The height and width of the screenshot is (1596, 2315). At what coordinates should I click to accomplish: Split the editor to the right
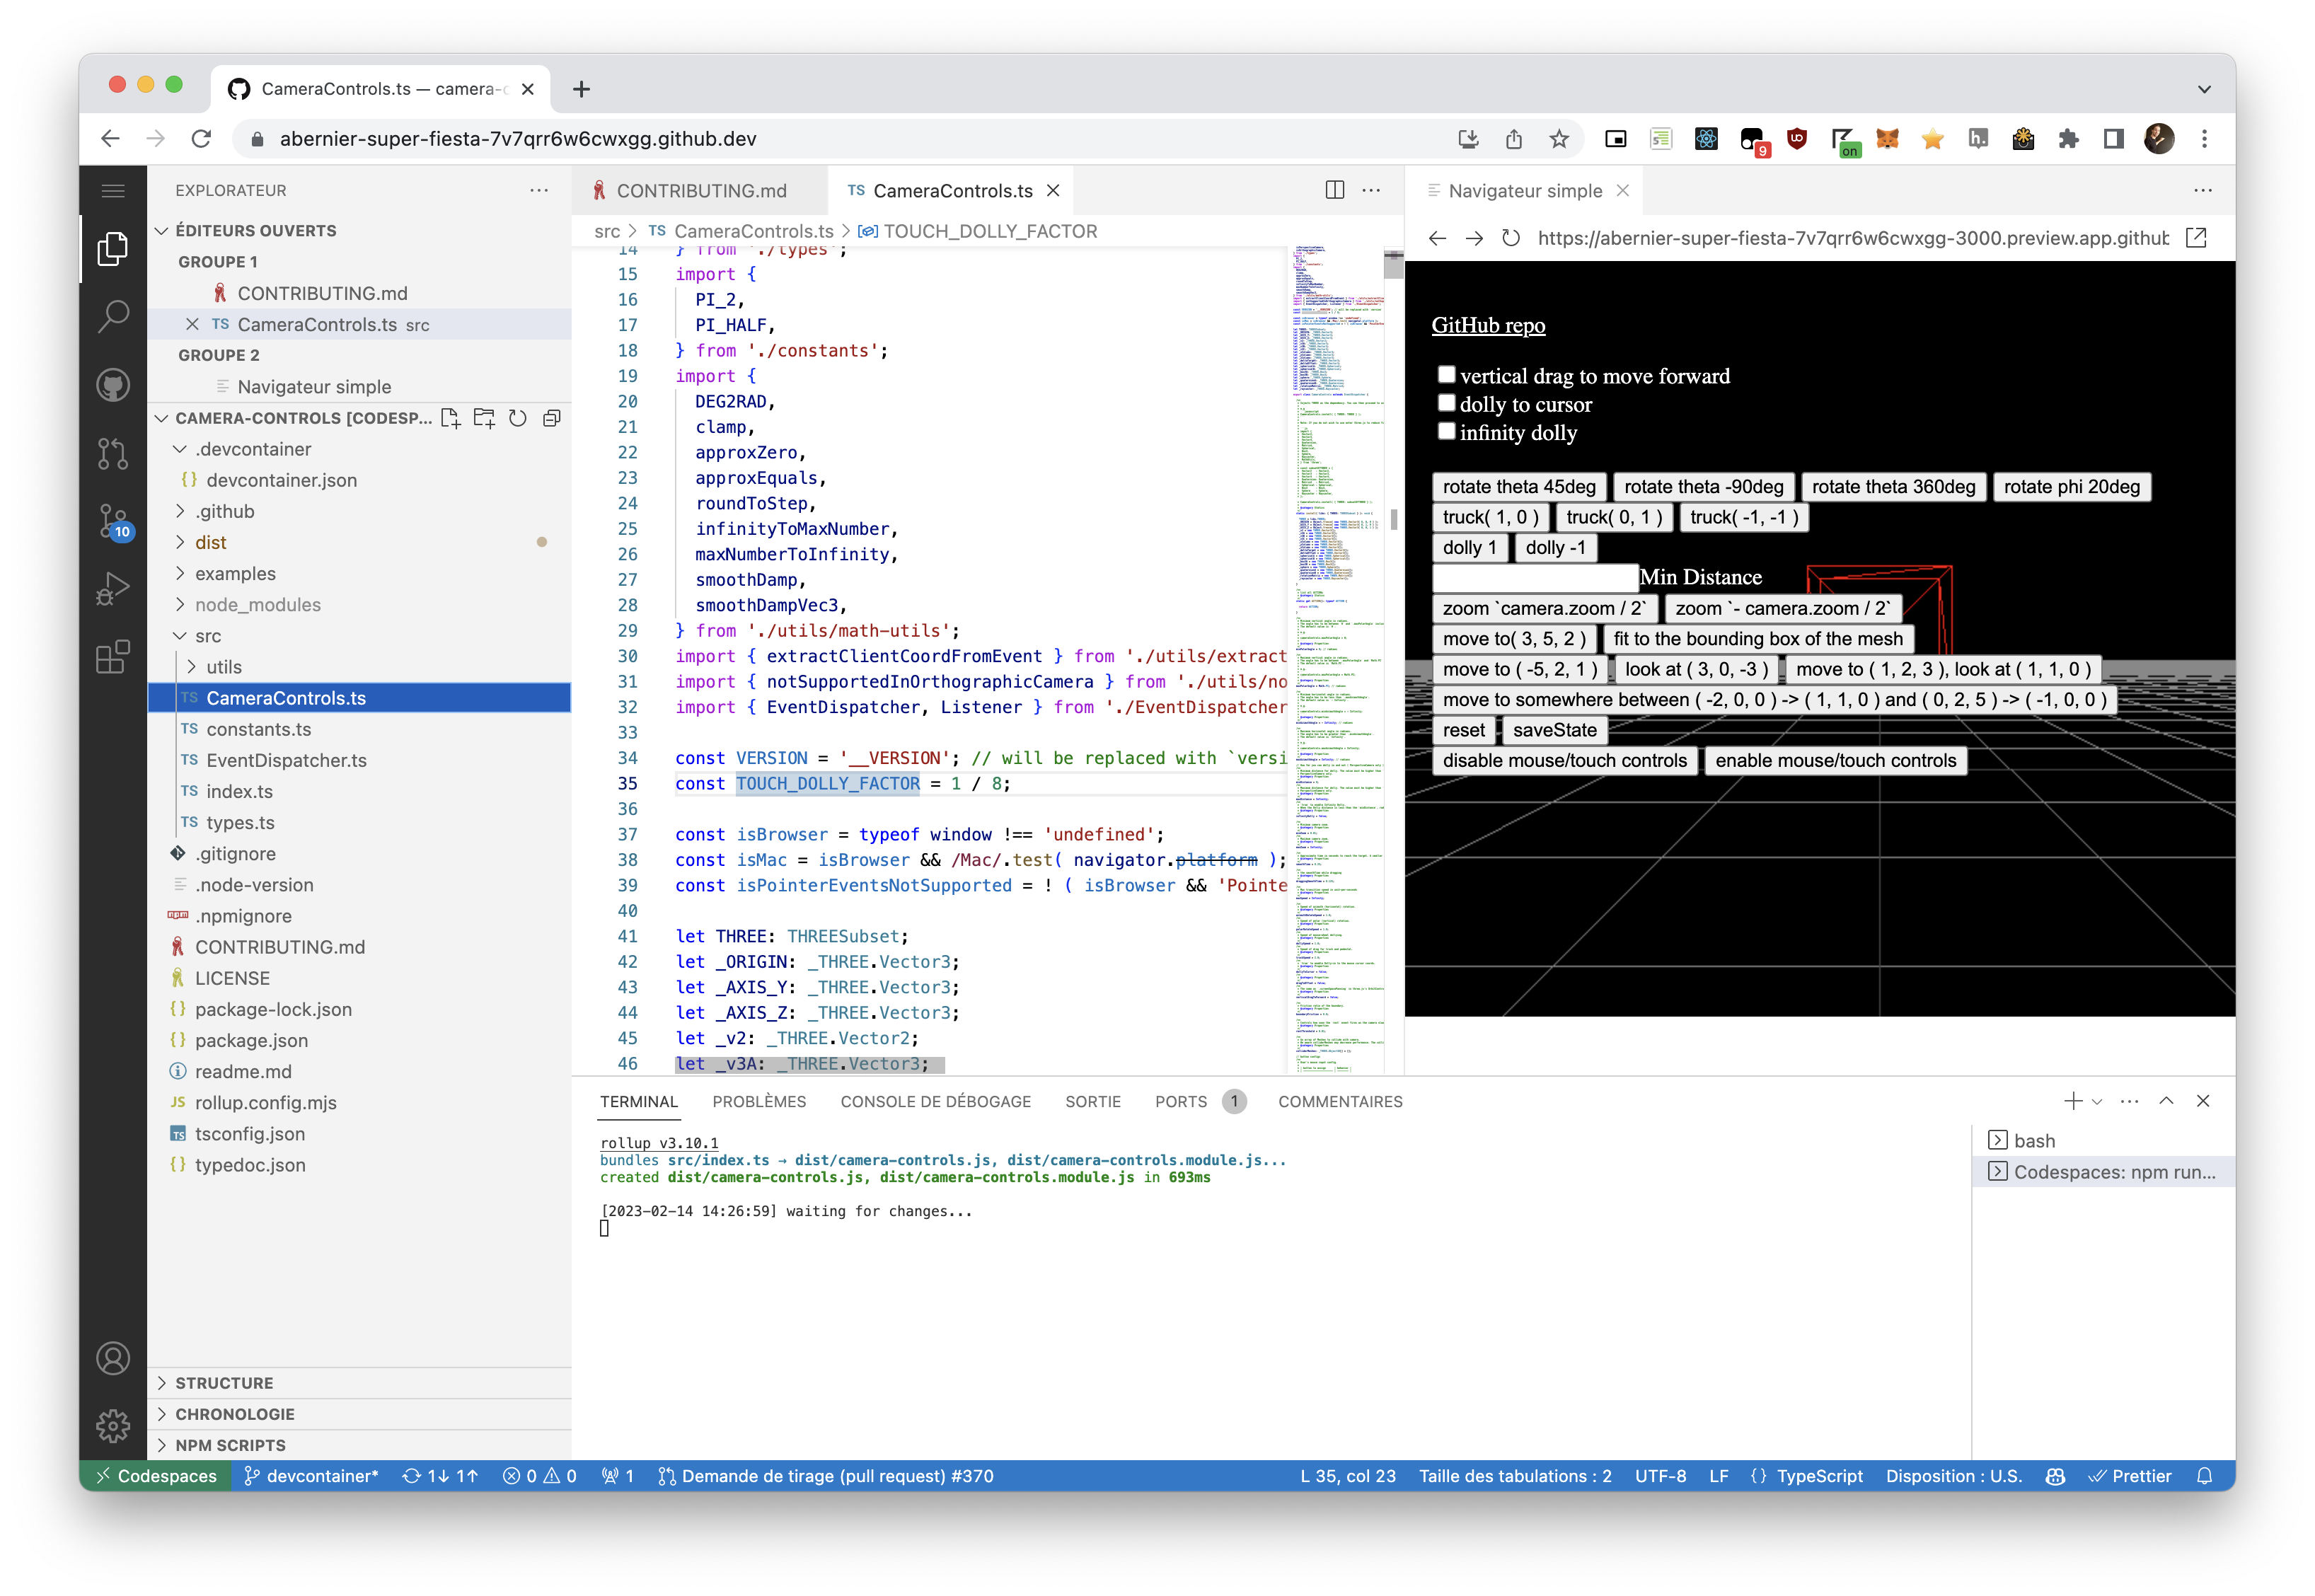point(1334,190)
